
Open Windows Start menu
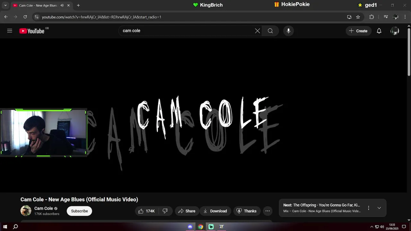pos(5,227)
